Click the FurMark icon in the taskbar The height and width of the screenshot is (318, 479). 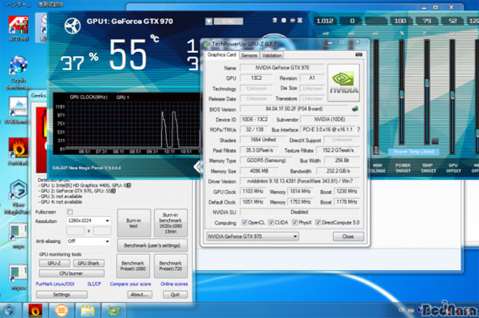coord(35,311)
